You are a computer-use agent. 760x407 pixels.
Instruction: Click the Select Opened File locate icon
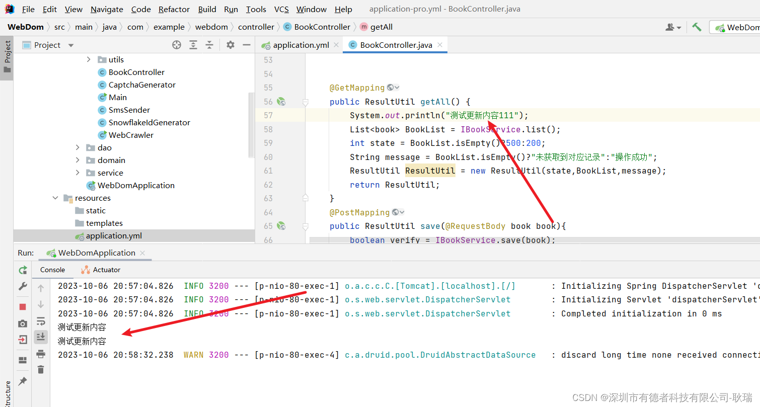tap(177, 45)
